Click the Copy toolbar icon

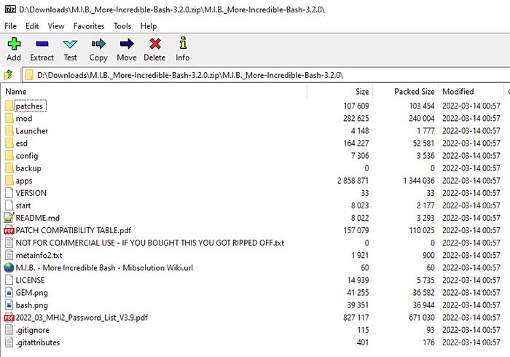click(98, 44)
